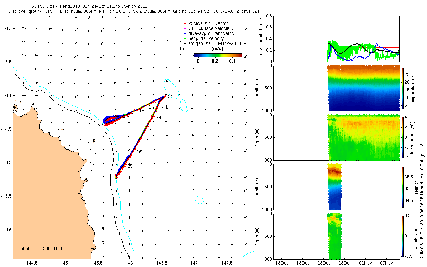Click the "-14.5" latitude tick label
This screenshot has height=267, width=427.
[6, 129]
